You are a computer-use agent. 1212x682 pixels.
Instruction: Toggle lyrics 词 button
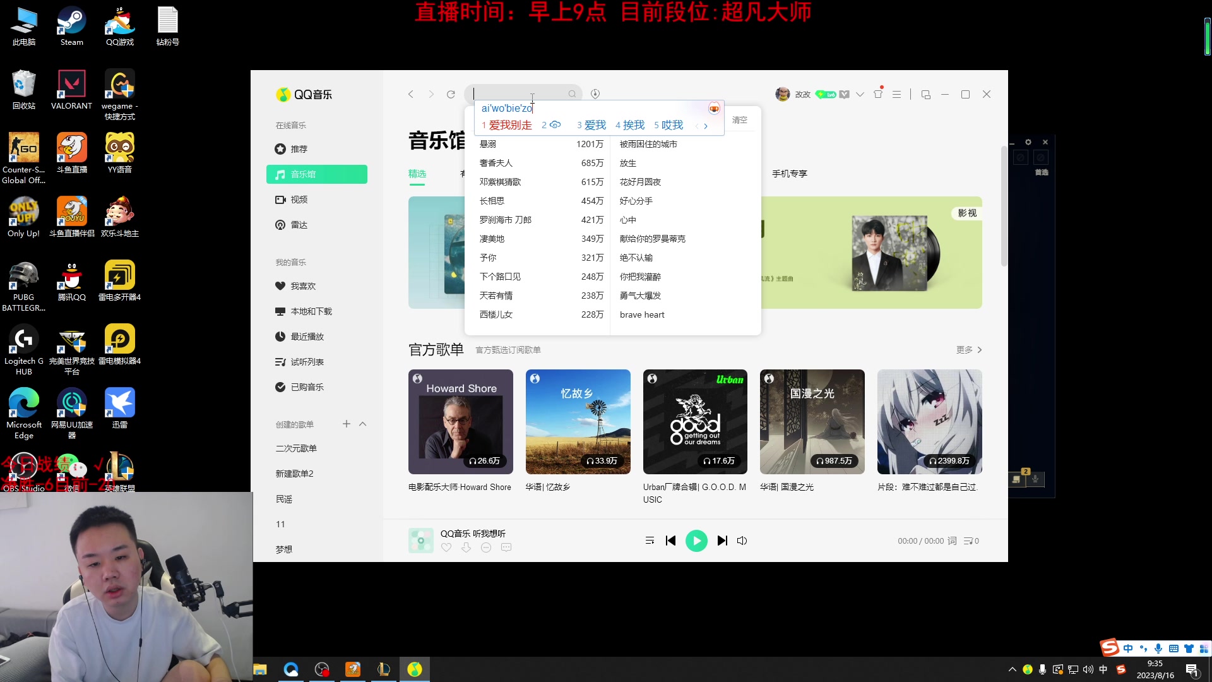tap(952, 541)
